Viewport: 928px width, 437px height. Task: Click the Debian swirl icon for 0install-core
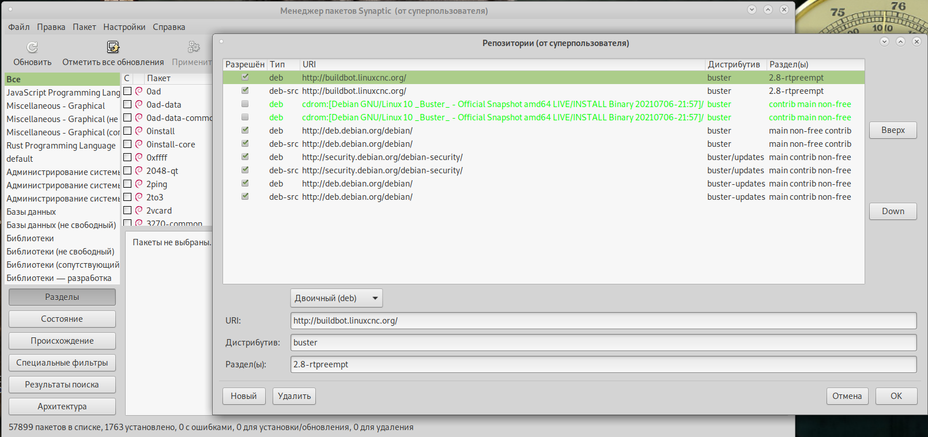coord(139,144)
